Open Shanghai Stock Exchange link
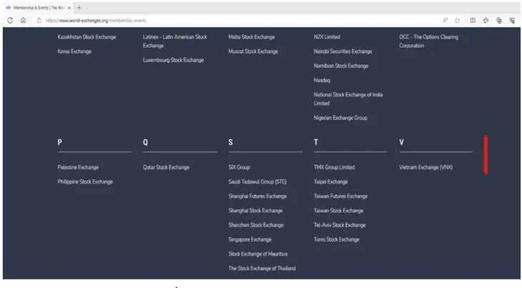The height and width of the screenshot is (288, 522). tap(256, 211)
